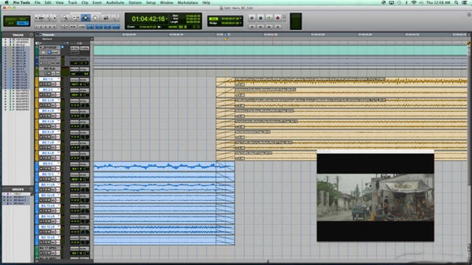Open the Clip menu
This screenshot has width=472, height=265.
coord(85,3)
